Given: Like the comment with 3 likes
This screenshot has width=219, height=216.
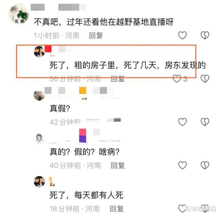Looking at the screenshot, I should point(177,79).
